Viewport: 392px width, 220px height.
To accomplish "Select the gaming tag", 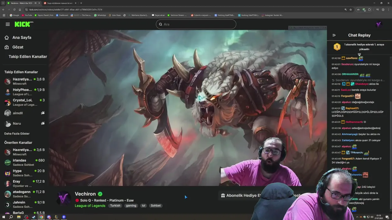I will tap(131, 206).
